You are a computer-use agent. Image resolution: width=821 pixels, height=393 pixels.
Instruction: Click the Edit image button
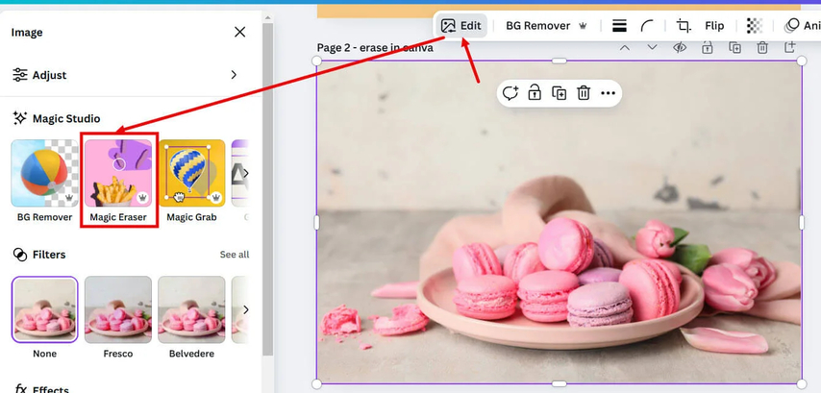click(461, 26)
